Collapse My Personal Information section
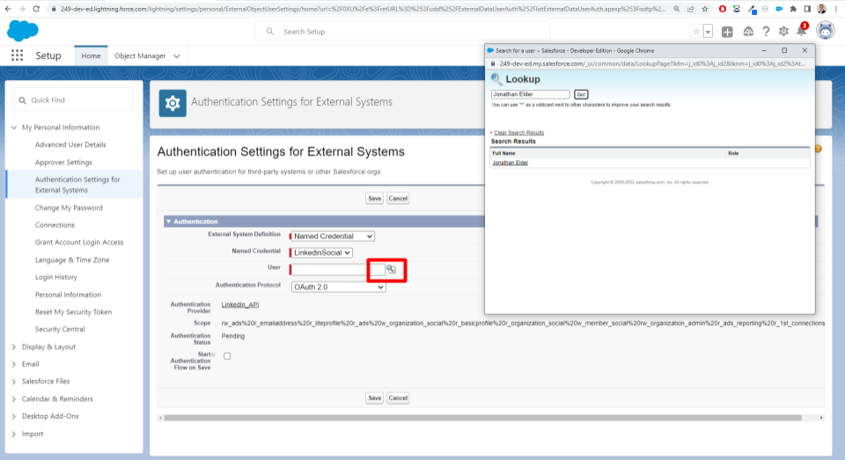The image size is (845, 475). point(14,128)
